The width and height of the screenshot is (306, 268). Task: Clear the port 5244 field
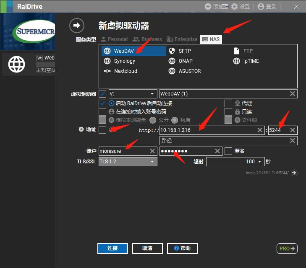pyautogui.click(x=292, y=130)
